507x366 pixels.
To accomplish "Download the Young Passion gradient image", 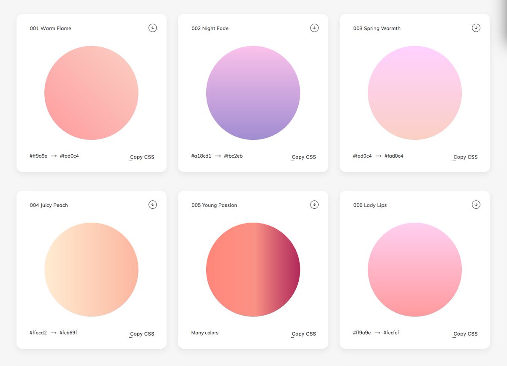I will click(x=314, y=205).
